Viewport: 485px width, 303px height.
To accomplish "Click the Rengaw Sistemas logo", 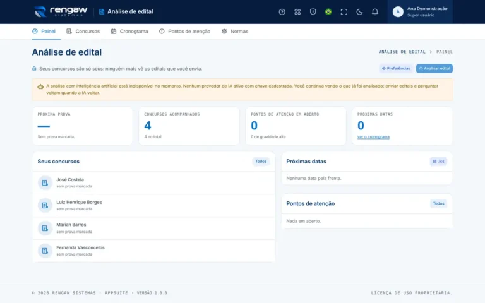I will coord(61,12).
